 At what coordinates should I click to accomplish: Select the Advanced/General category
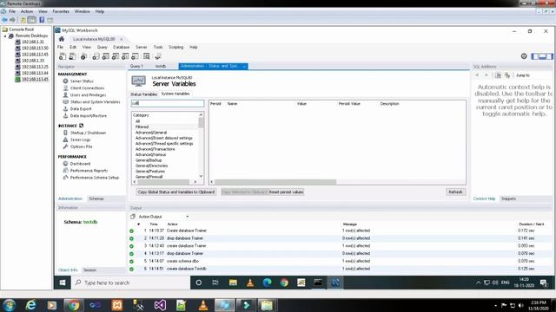tap(151, 133)
